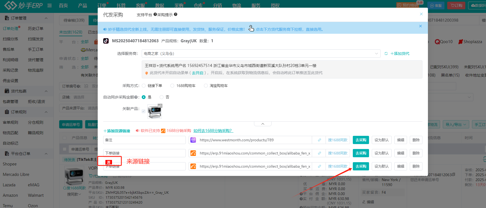Click the 支持平台 help question icon
This screenshot has width=486, height=208.
click(155, 14)
